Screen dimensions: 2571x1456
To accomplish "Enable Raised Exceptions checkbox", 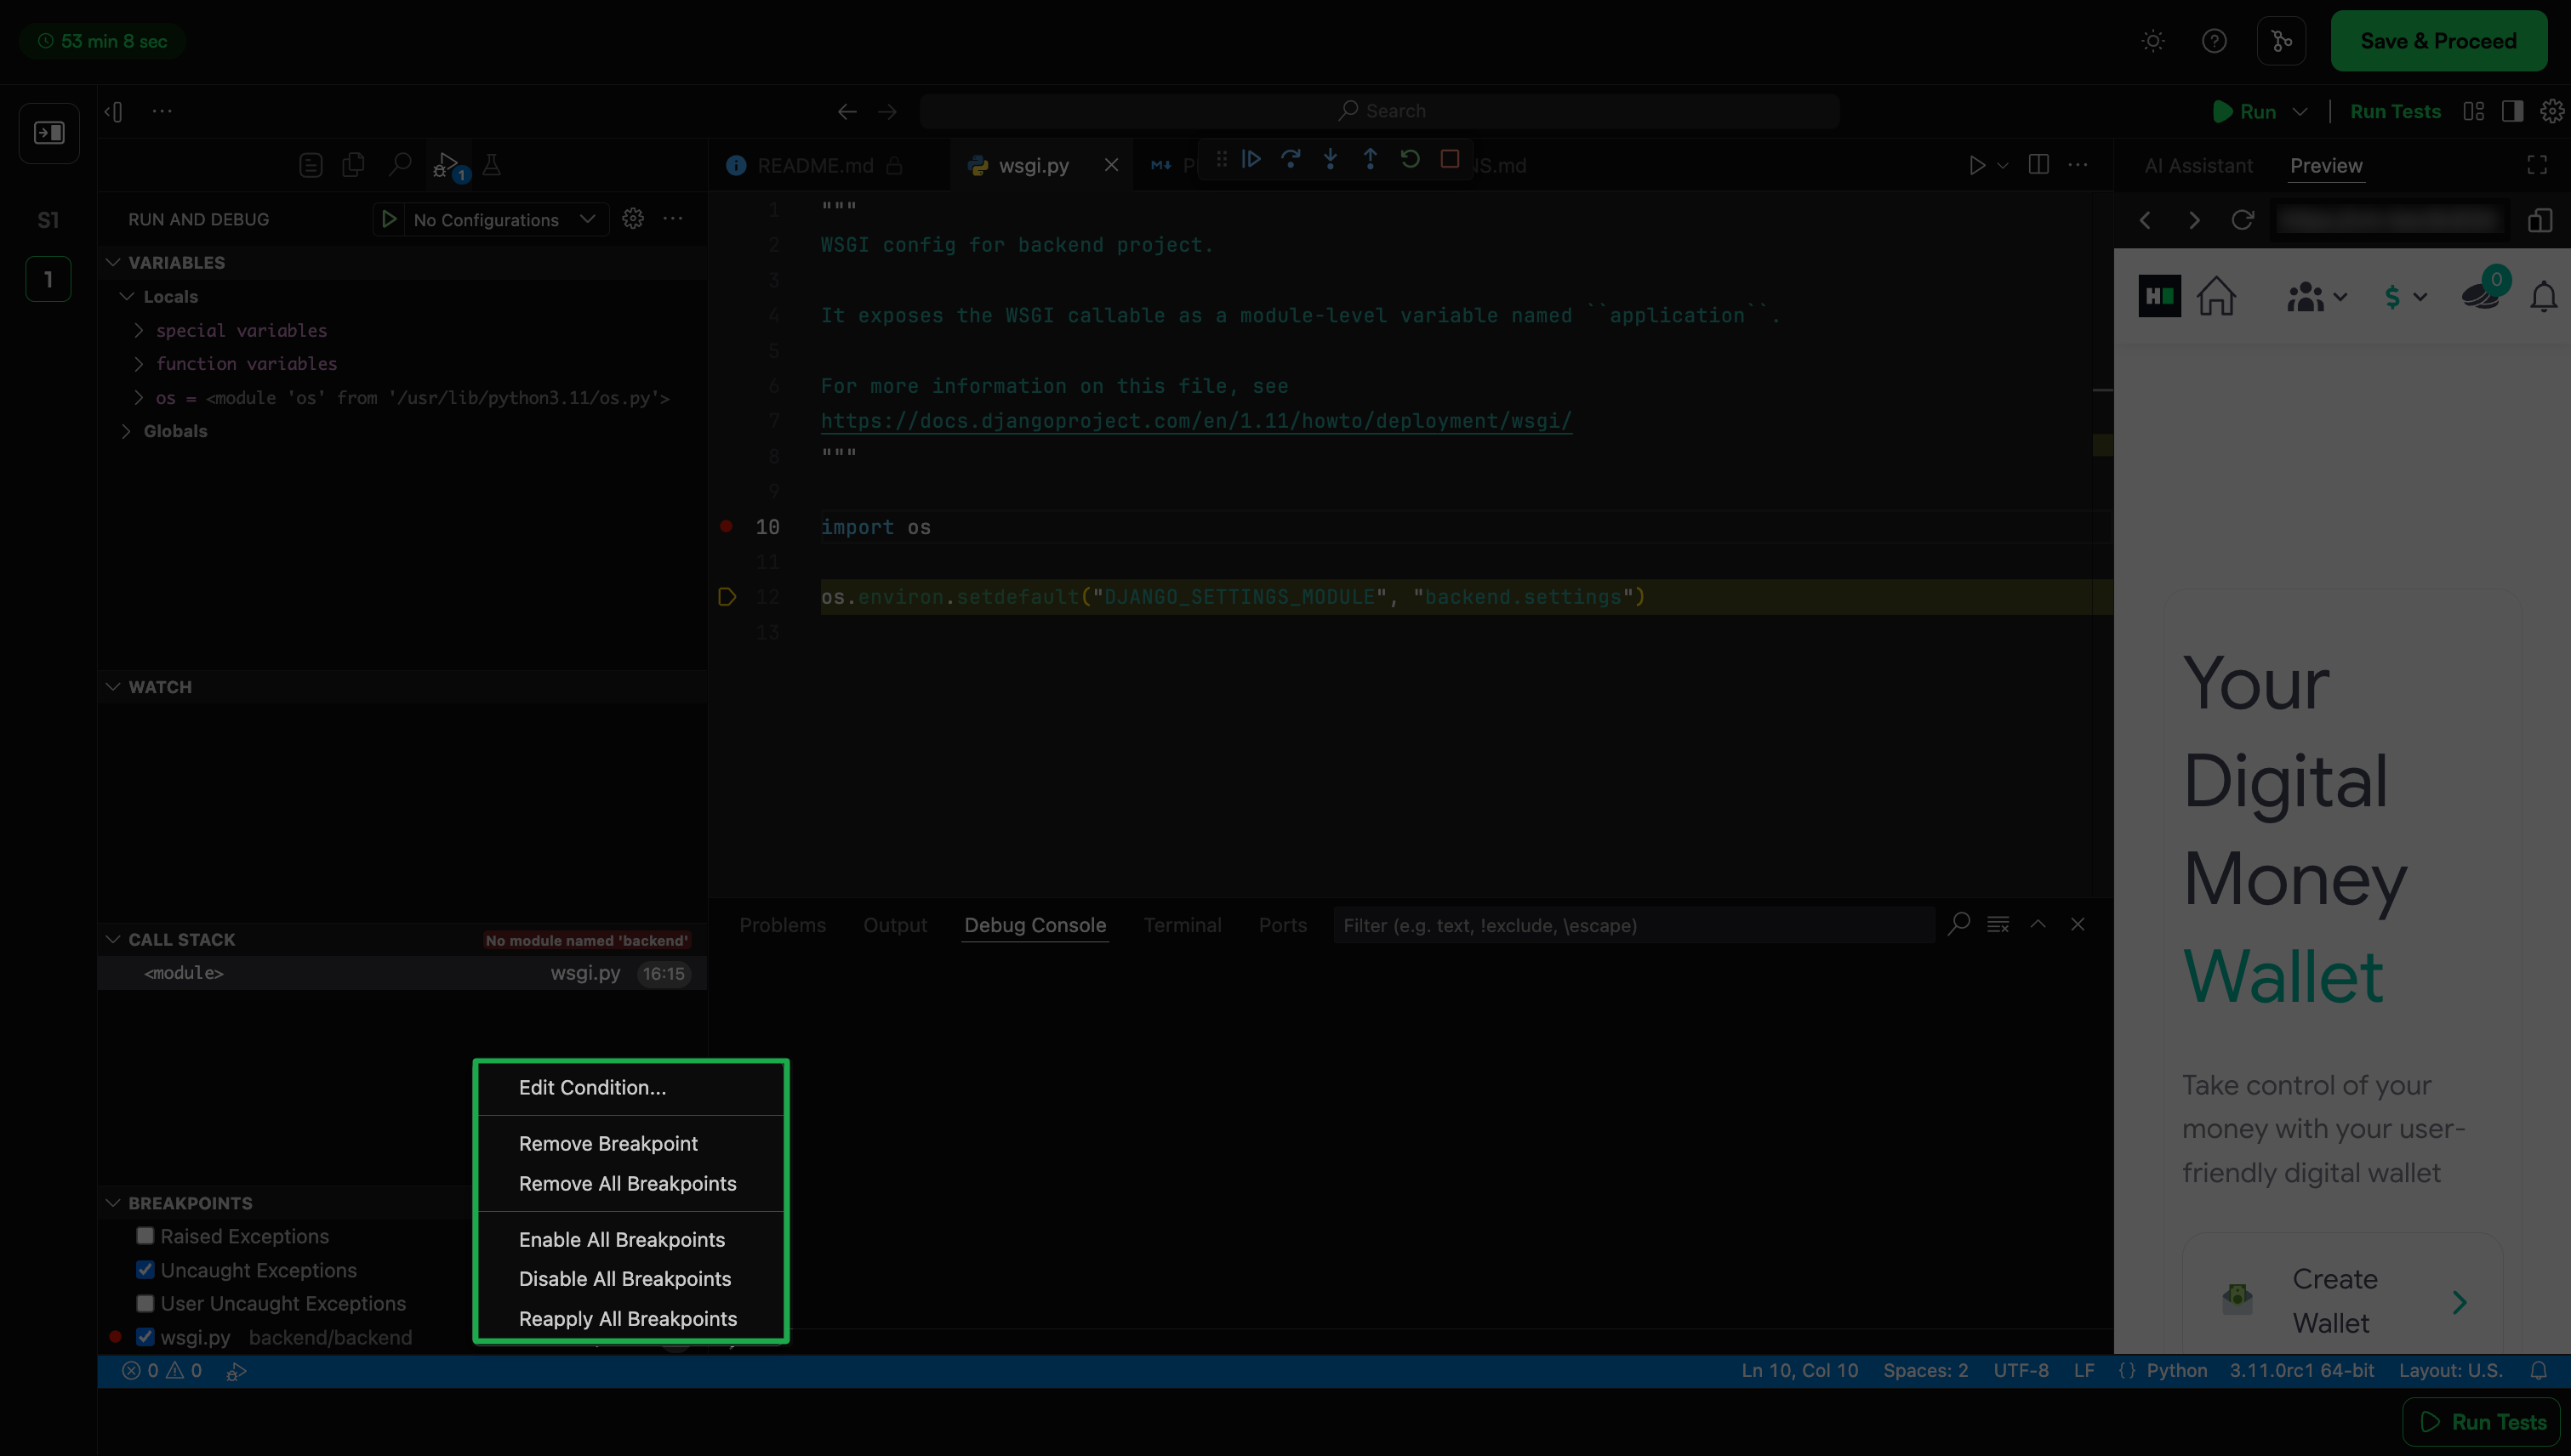I will (x=145, y=1236).
